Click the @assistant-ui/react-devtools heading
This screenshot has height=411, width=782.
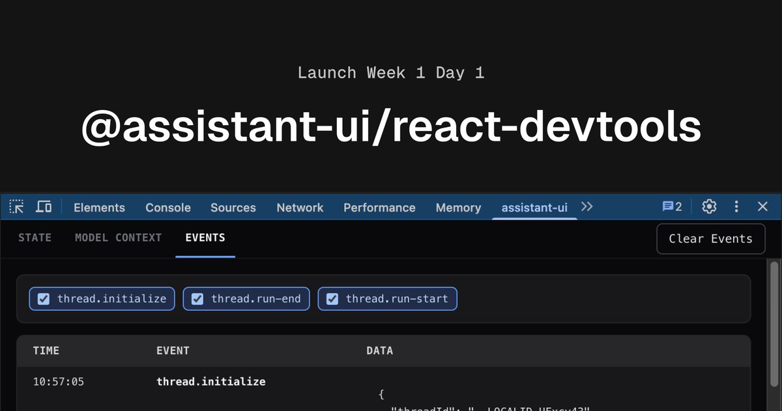[x=391, y=126]
